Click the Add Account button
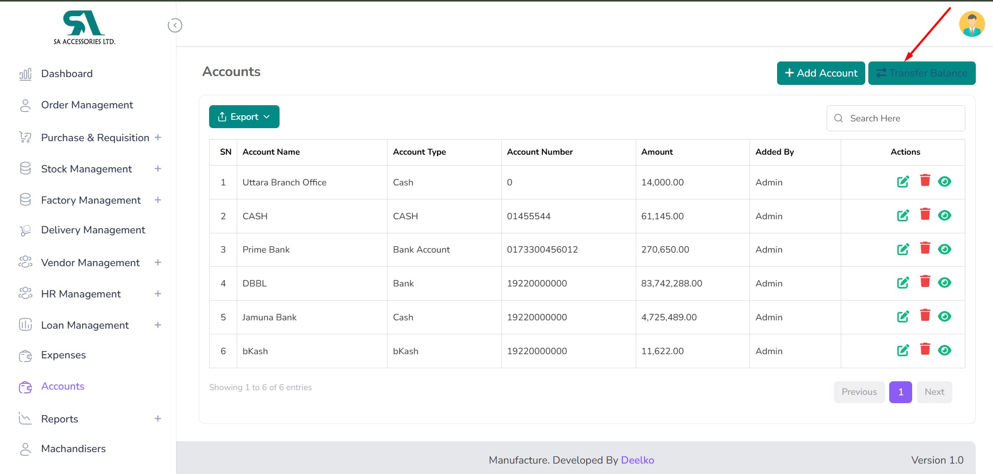993x474 pixels. pyautogui.click(x=821, y=73)
